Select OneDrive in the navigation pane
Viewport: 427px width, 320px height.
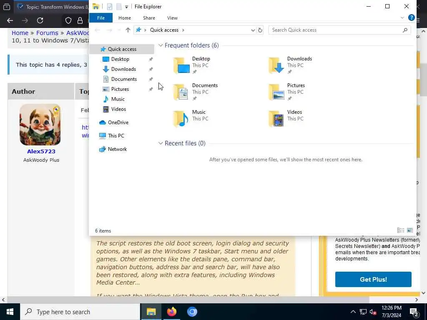coord(118,122)
